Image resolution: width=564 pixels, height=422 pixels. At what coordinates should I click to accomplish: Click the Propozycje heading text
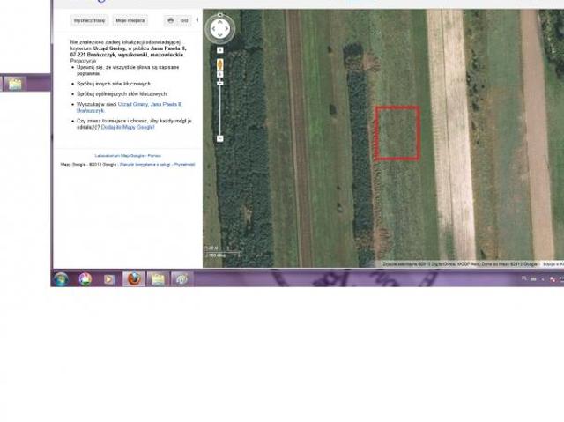click(83, 61)
